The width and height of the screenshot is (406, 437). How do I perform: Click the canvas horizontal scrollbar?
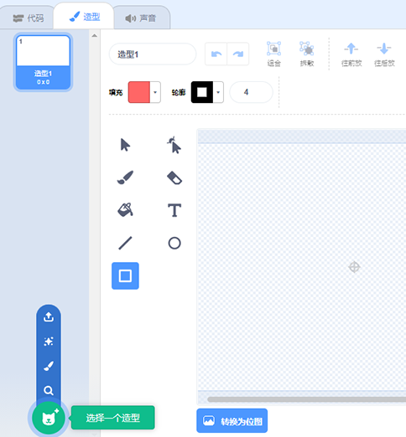pos(306,399)
